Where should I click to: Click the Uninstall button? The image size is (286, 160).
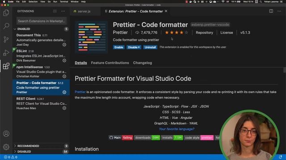click(x=150, y=48)
